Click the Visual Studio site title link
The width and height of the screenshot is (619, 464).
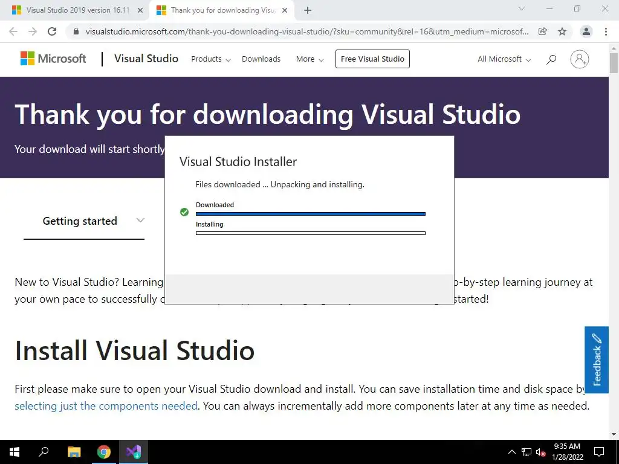point(146,59)
